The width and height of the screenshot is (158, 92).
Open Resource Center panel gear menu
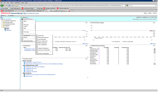(x=86, y=59)
